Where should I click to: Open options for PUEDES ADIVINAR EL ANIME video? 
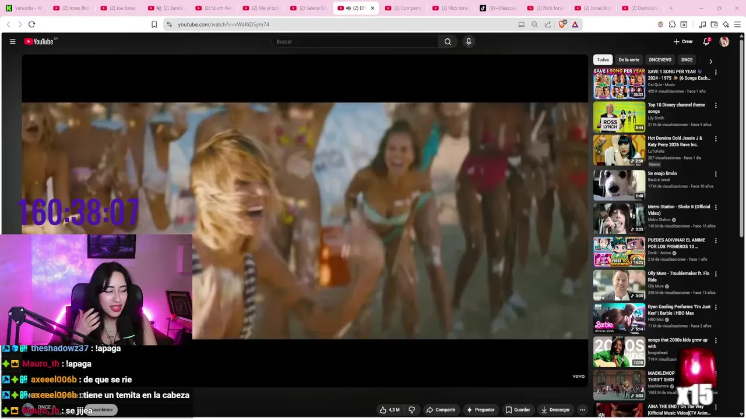[x=716, y=240]
